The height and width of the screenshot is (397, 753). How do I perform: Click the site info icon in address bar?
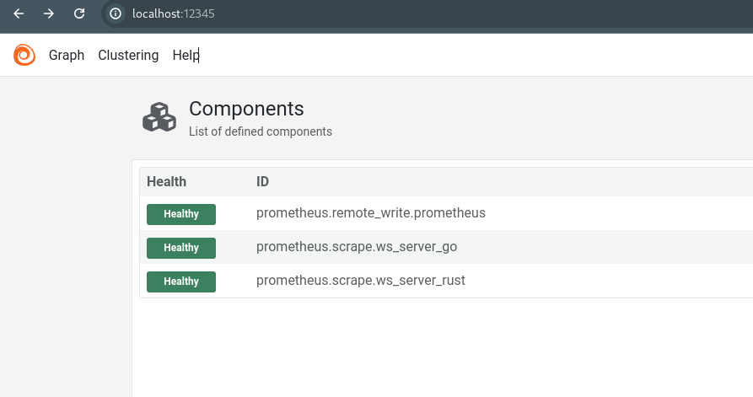(x=116, y=13)
